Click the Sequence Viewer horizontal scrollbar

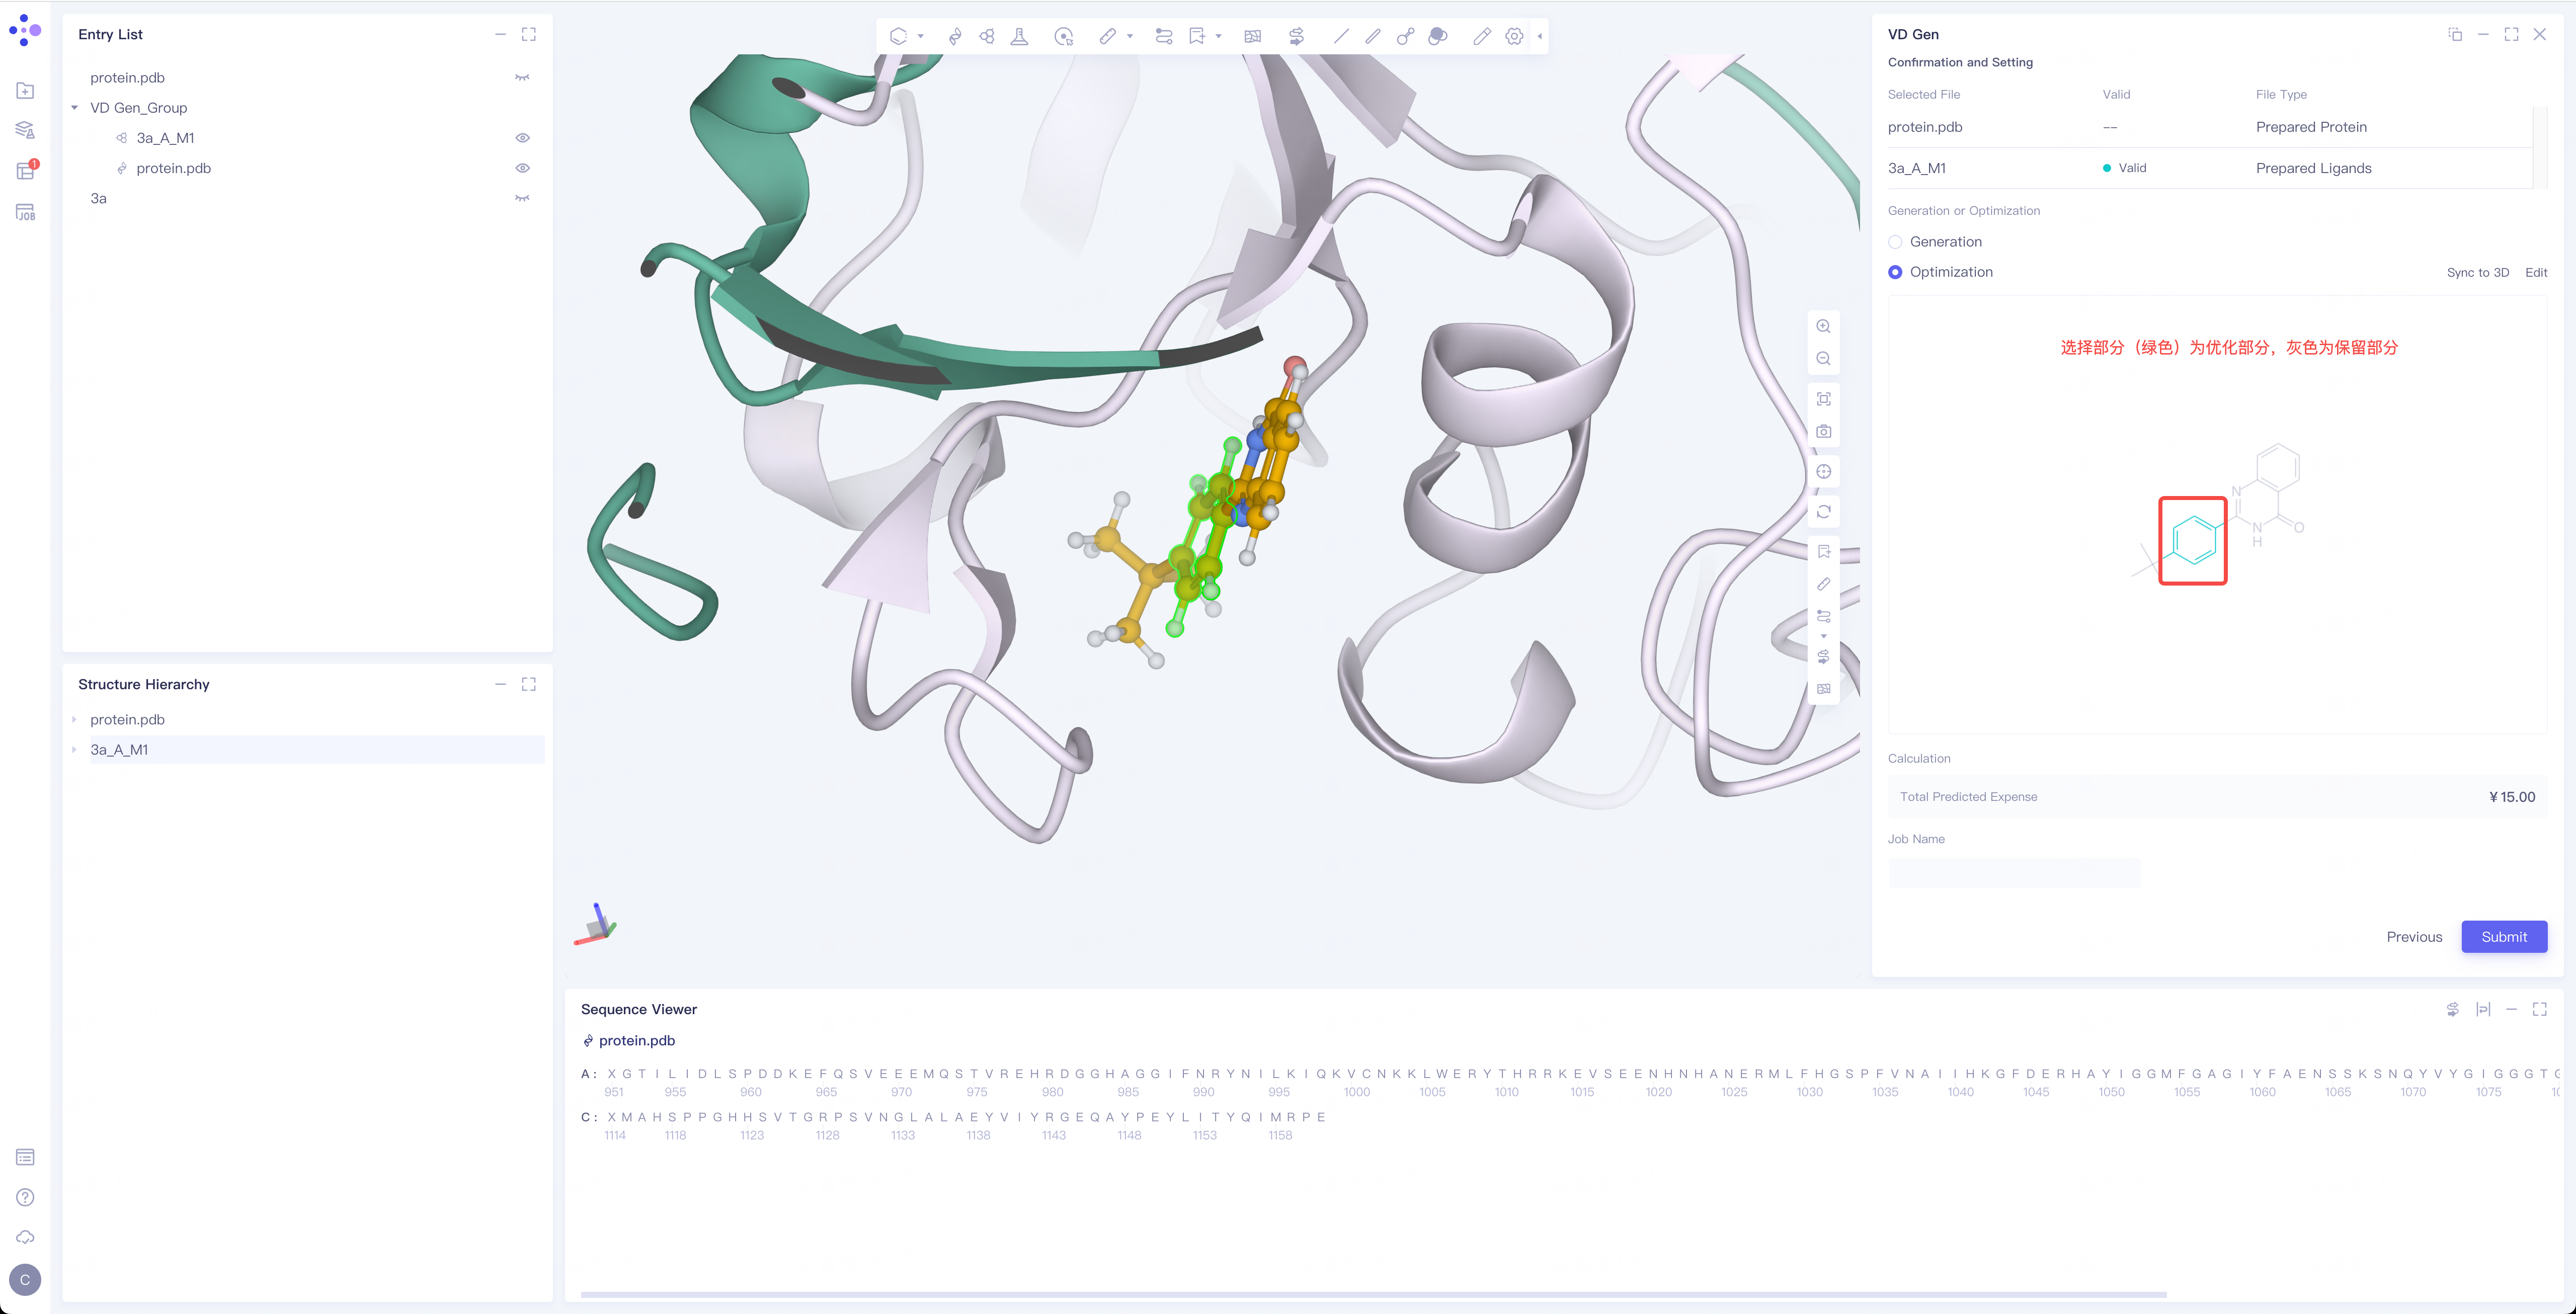point(1373,1294)
